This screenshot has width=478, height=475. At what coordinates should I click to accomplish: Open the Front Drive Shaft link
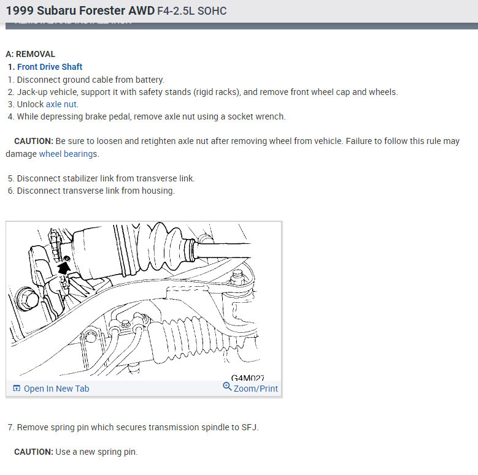(50, 67)
